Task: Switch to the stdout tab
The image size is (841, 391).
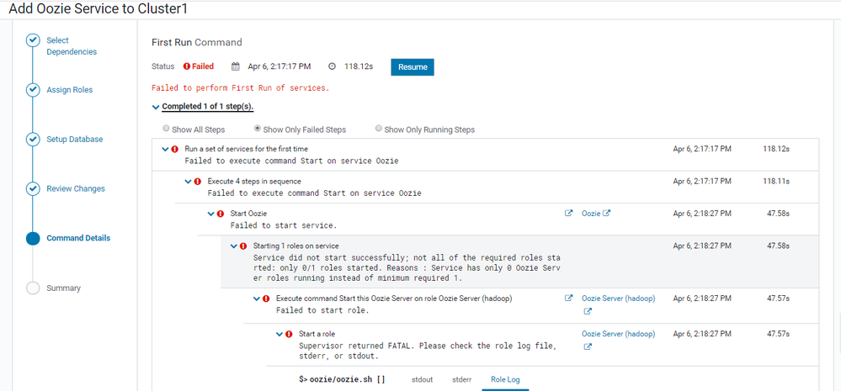Action: 421,379
